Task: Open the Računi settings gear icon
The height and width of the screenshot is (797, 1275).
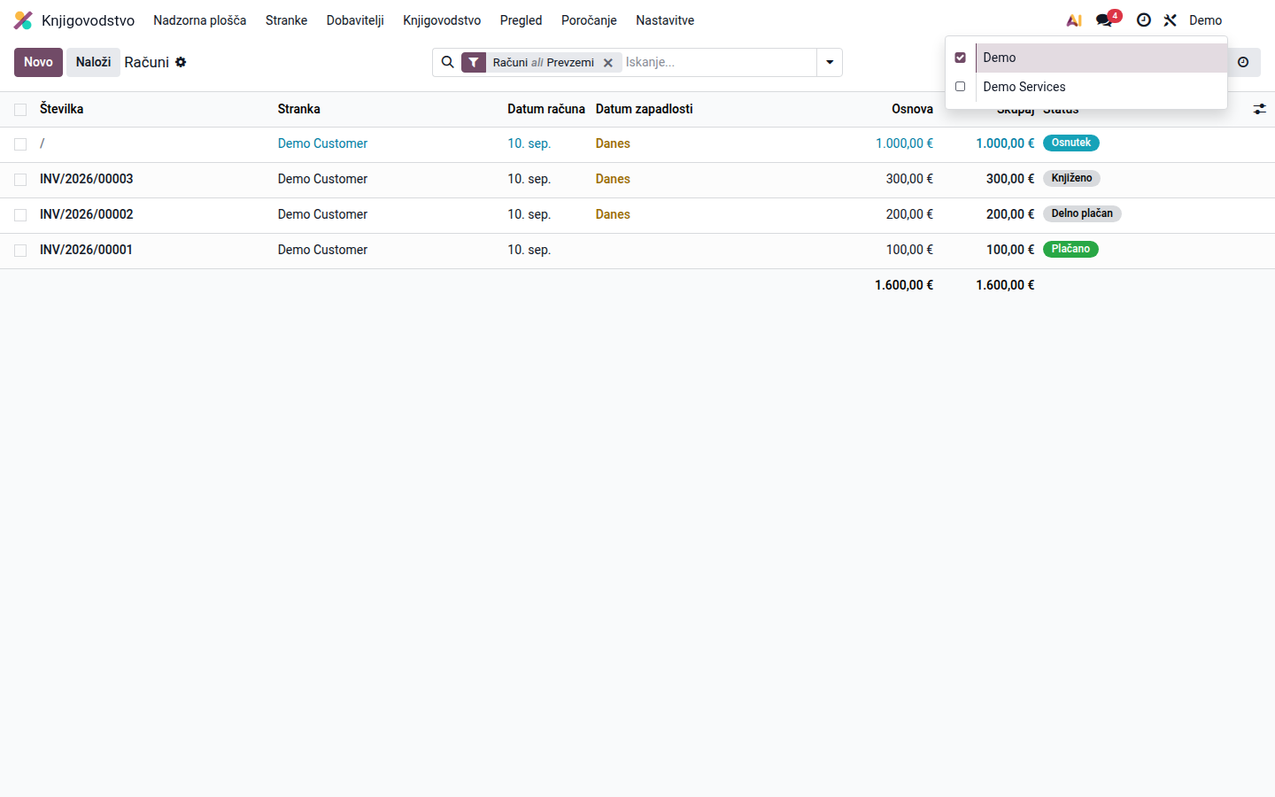Action: 181,62
